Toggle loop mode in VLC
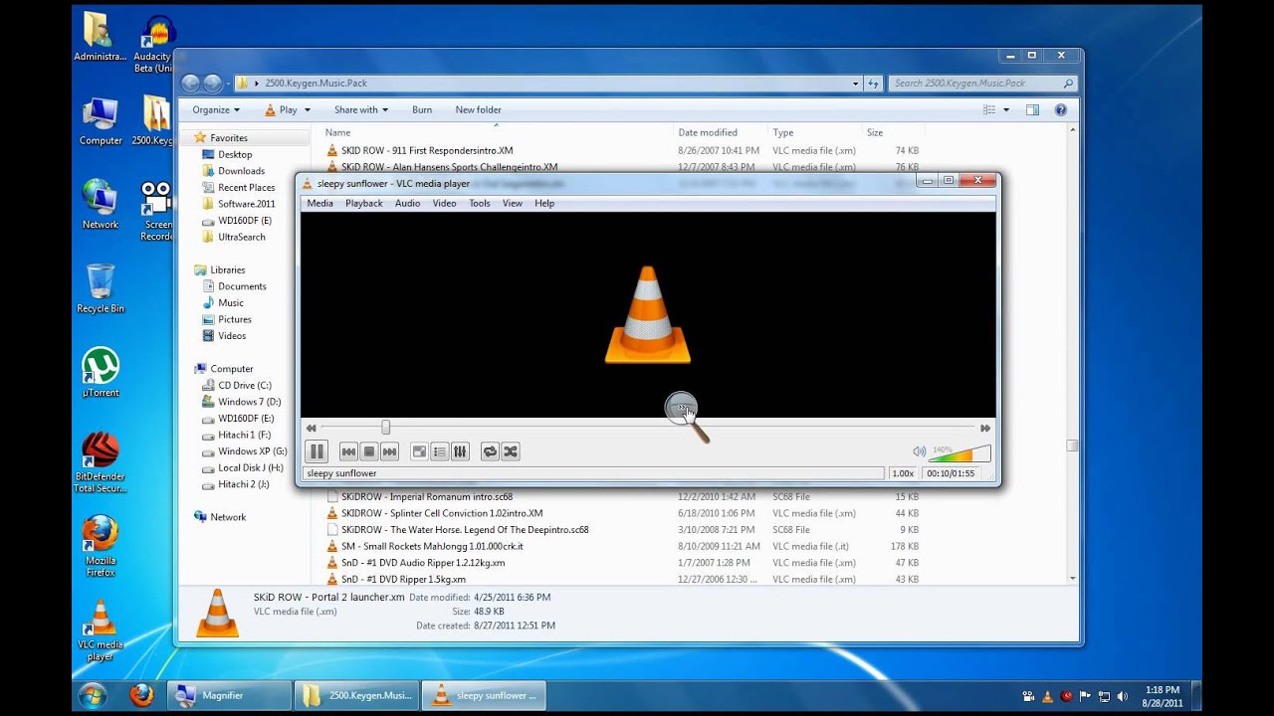 [490, 451]
